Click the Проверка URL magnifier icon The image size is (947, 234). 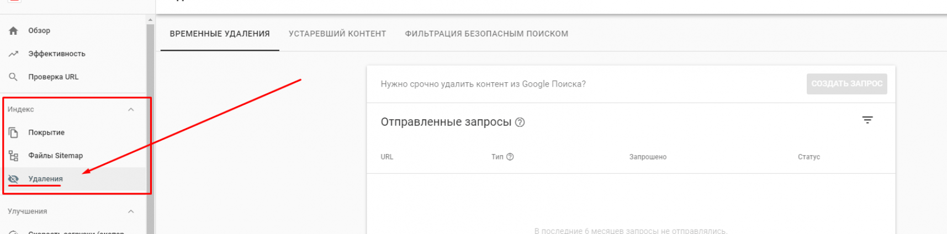[x=14, y=77]
